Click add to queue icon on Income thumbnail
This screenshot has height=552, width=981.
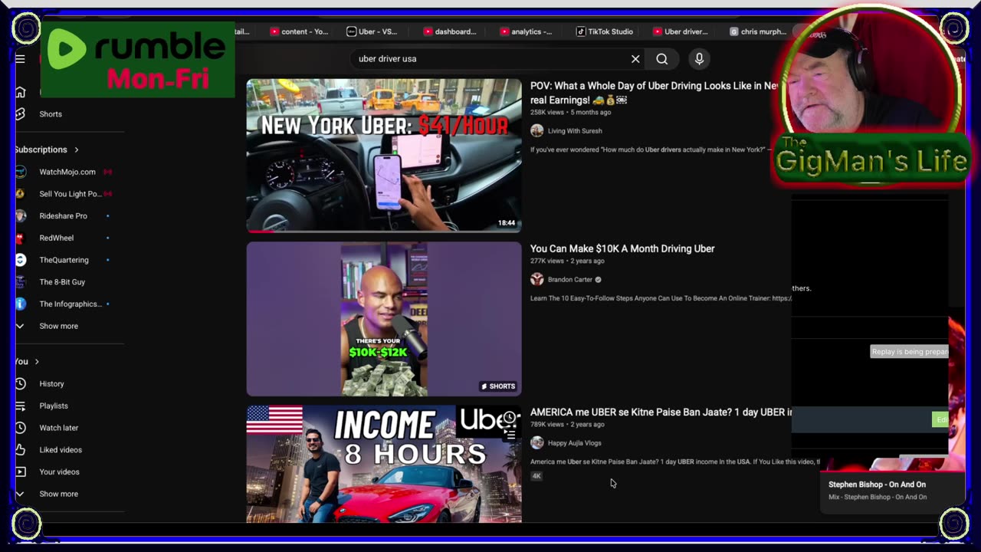click(x=510, y=434)
